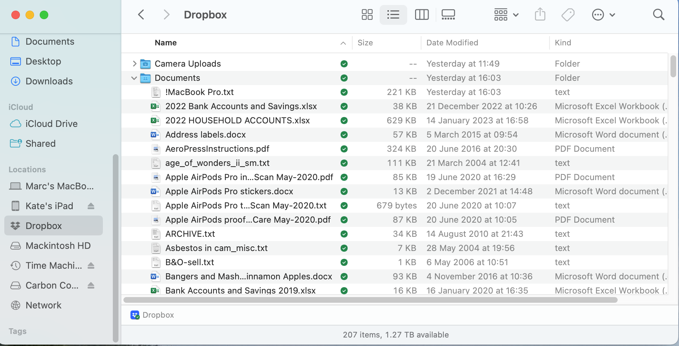Expand the Camera Uploads folder
This screenshot has height=346, width=679.
pos(134,63)
